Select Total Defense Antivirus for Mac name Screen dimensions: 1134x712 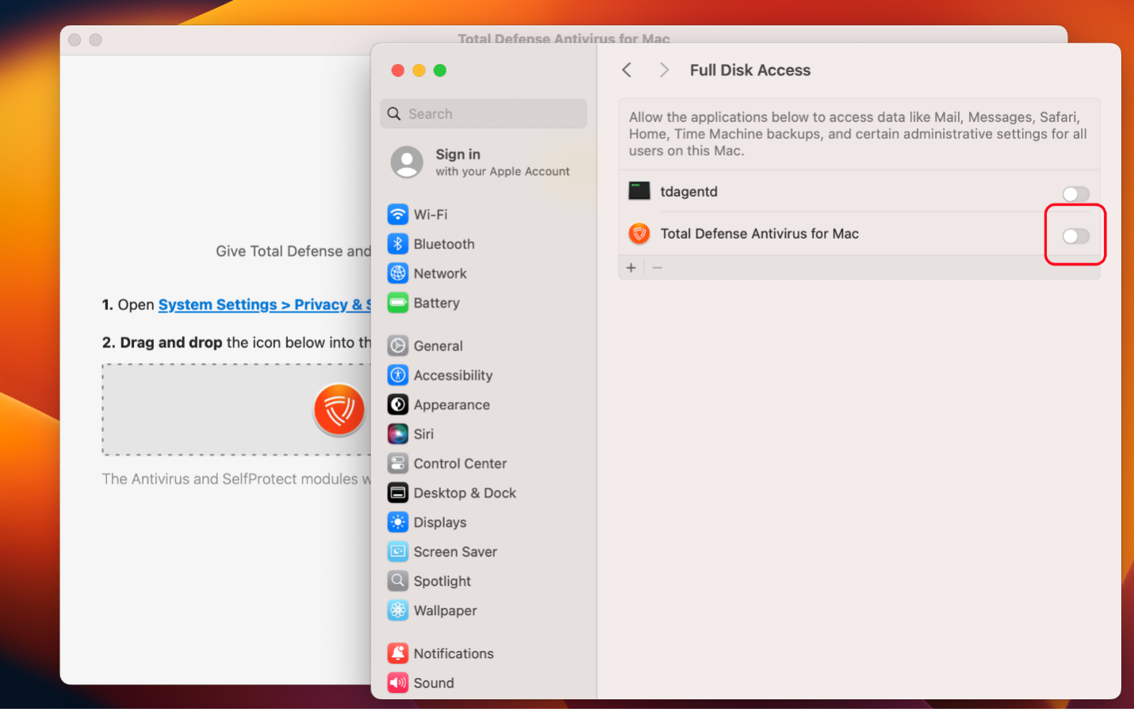(760, 233)
